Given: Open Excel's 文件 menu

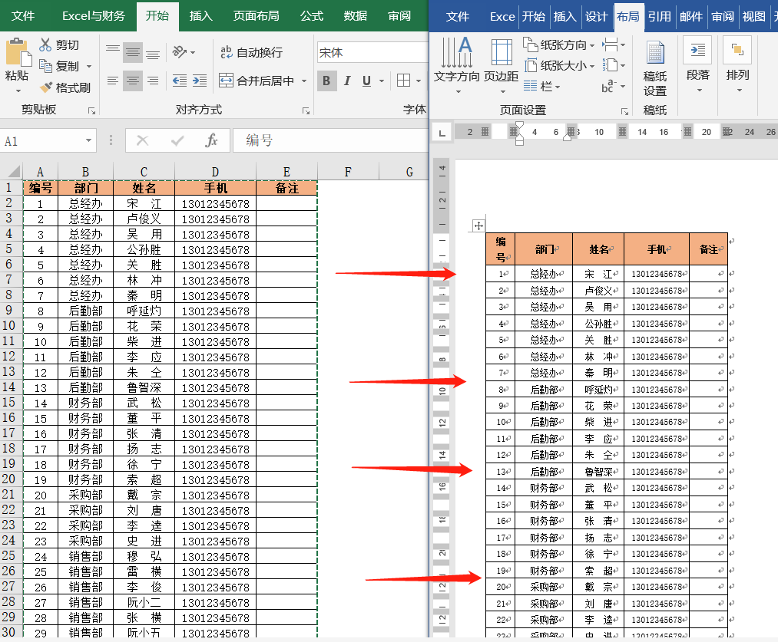Looking at the screenshot, I should pos(23,16).
